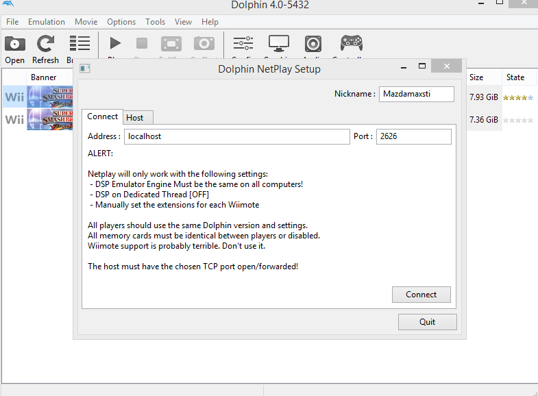Select the Connect tab
This screenshot has width=538, height=396.
[102, 116]
